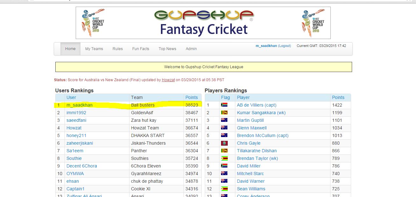Open the zaheerjiskani user link
The image size is (416, 197).
[80, 143]
